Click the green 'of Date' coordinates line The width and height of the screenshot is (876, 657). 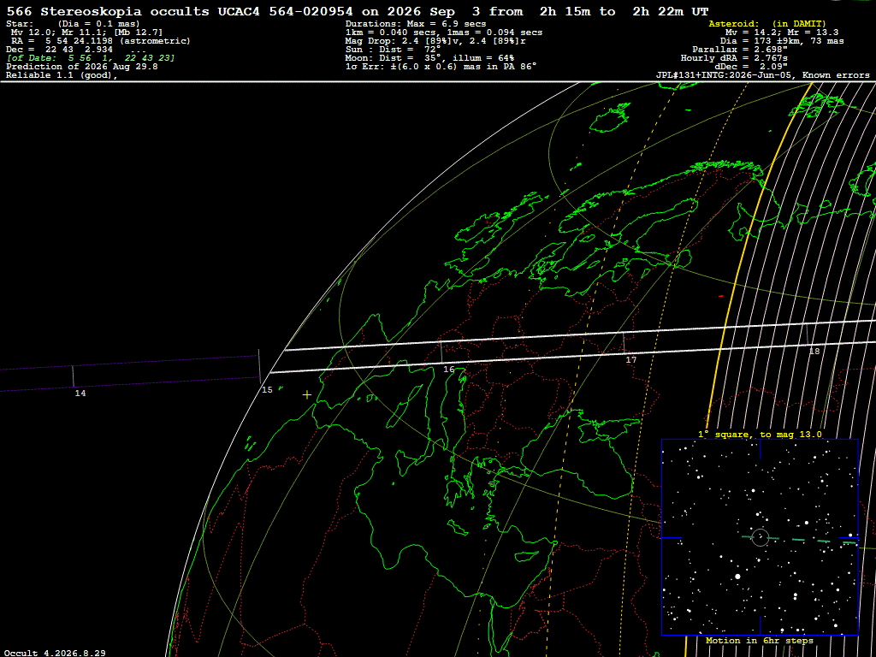pyautogui.click(x=91, y=57)
